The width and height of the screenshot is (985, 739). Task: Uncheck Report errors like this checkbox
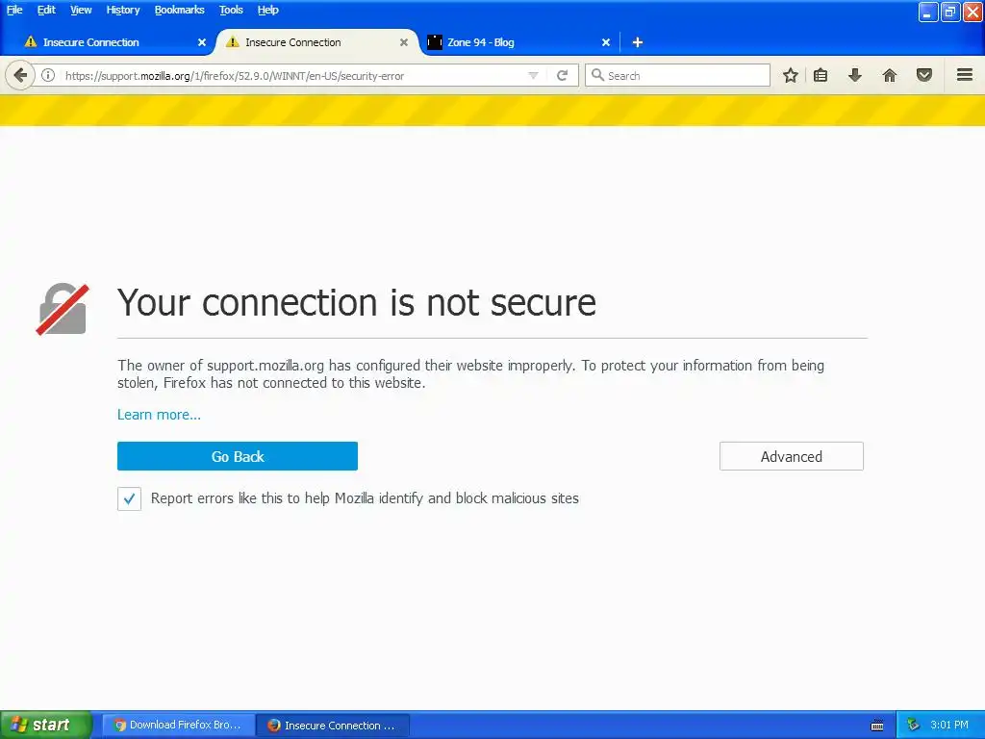click(130, 499)
